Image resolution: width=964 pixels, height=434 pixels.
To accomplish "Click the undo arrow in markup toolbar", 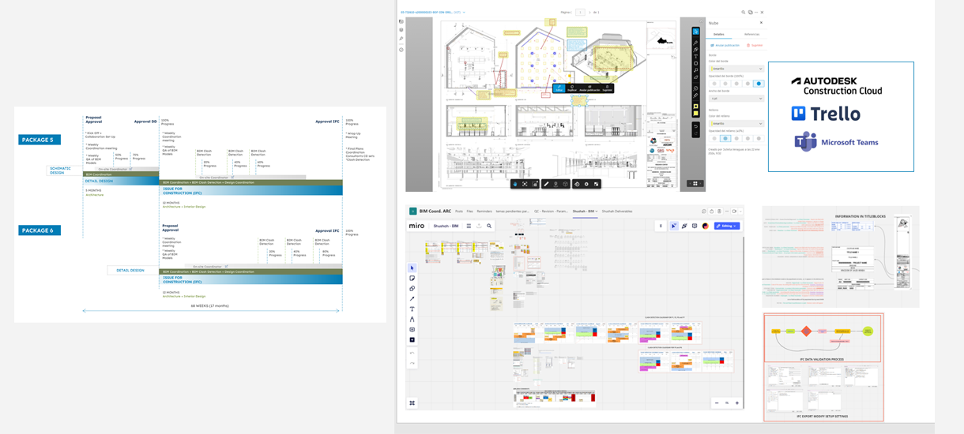I will tap(695, 126).
